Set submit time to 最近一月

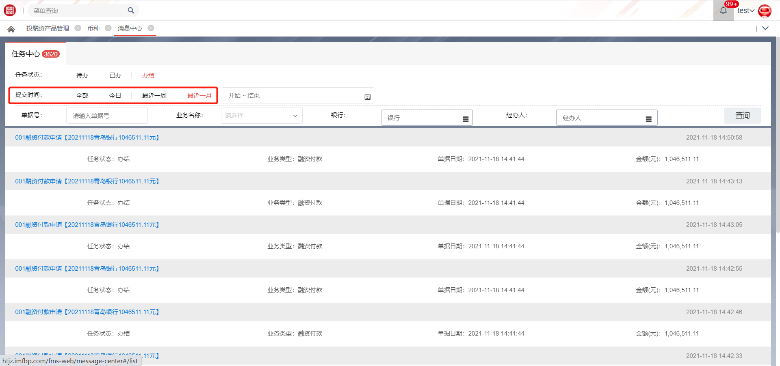(199, 96)
